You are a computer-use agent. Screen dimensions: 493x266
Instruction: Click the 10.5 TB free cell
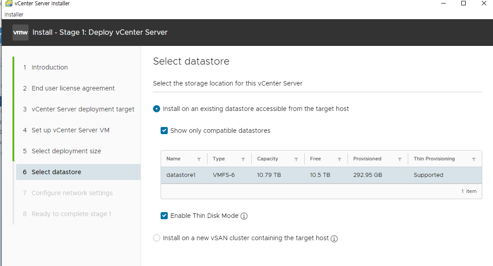pos(320,175)
